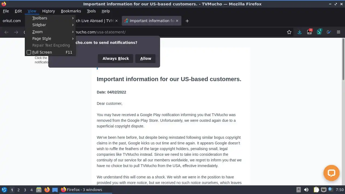Image resolution: width=345 pixels, height=194 pixels.
Task: Open the update notifier tray icon
Action: (x=330, y=190)
